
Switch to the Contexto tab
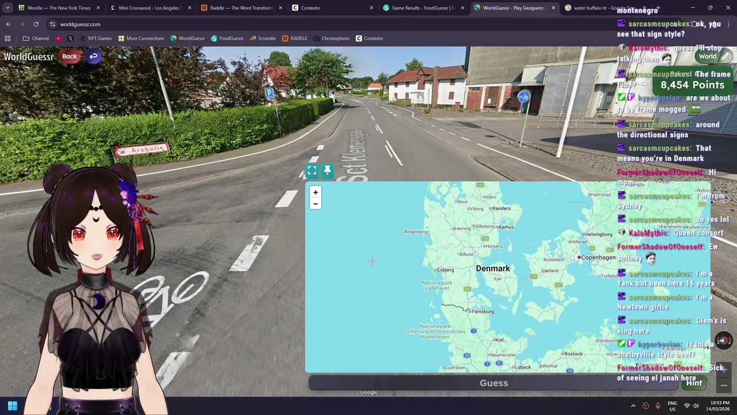pos(331,8)
